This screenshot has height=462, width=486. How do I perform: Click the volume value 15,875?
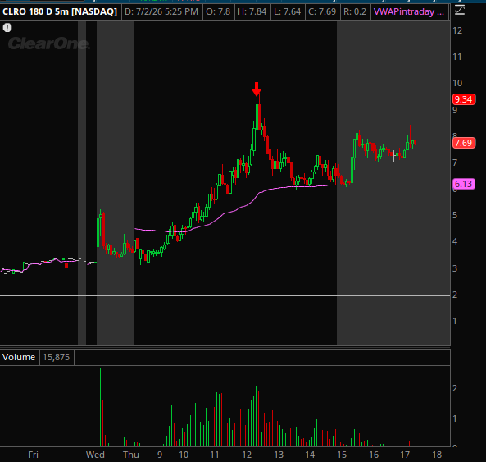(57, 357)
